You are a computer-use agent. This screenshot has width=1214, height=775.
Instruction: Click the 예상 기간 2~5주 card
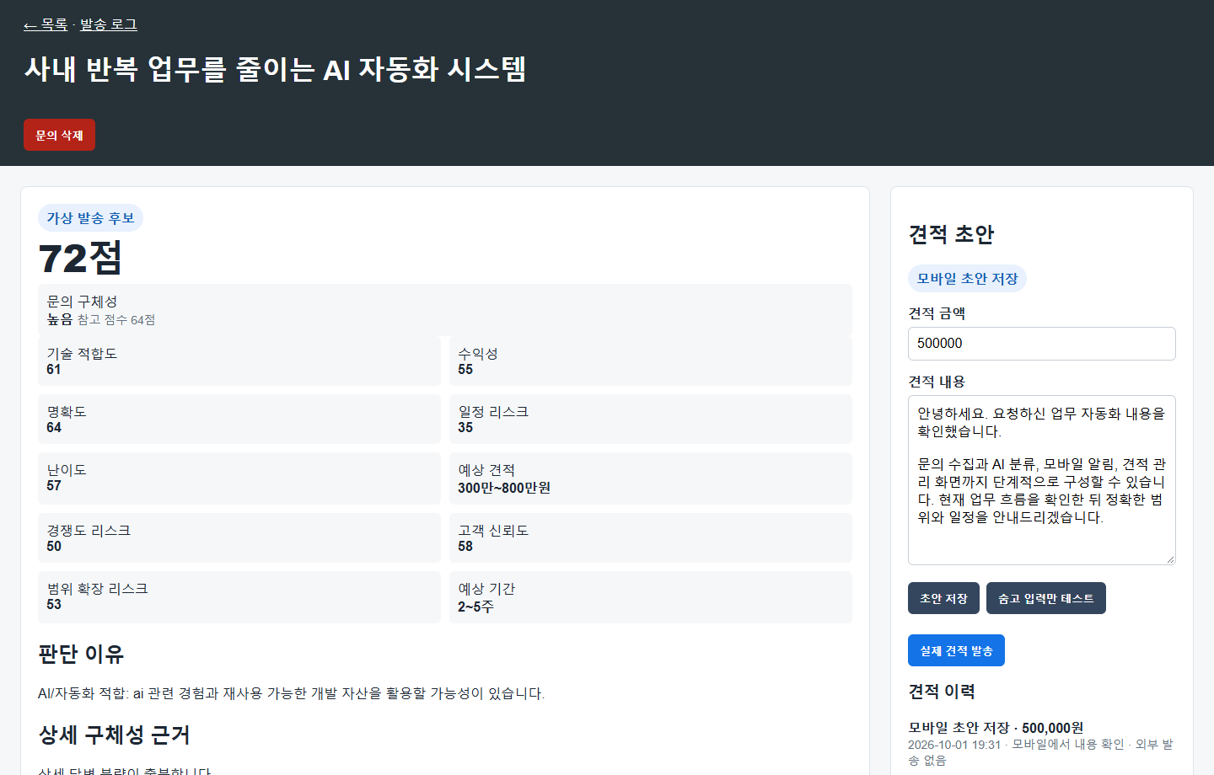(x=651, y=597)
